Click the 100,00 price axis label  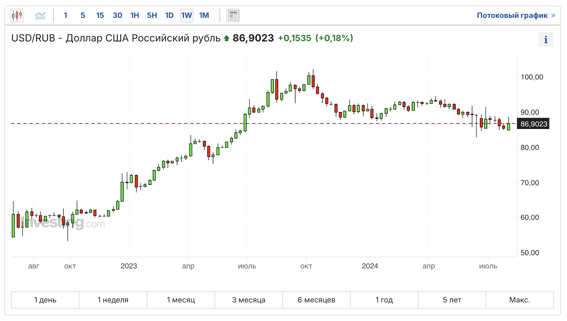(532, 77)
